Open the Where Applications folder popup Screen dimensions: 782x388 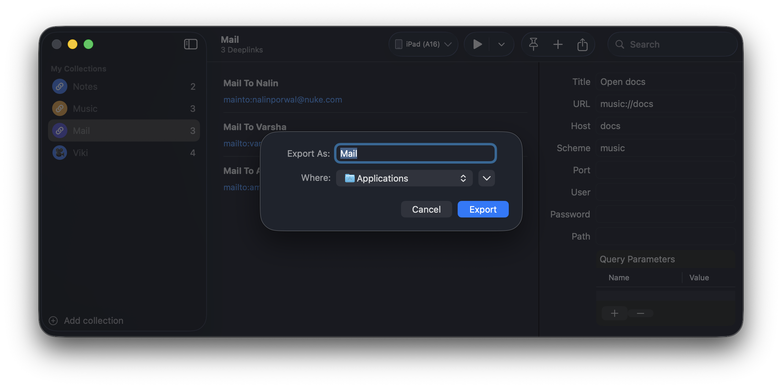(x=404, y=178)
